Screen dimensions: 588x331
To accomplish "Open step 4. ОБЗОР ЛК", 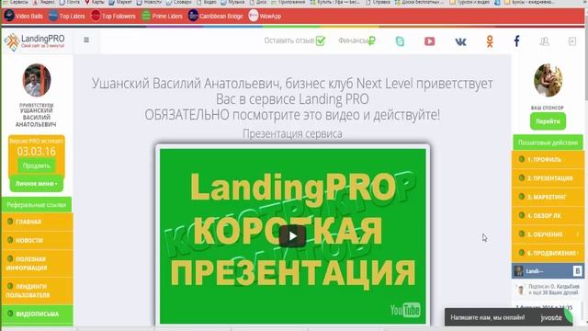I will (x=548, y=216).
